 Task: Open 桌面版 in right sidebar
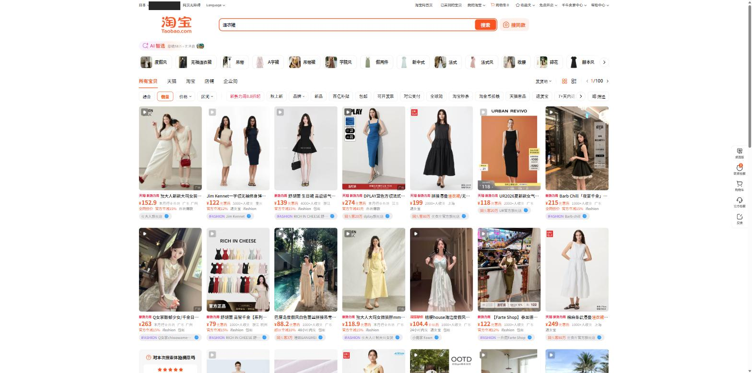click(x=740, y=153)
